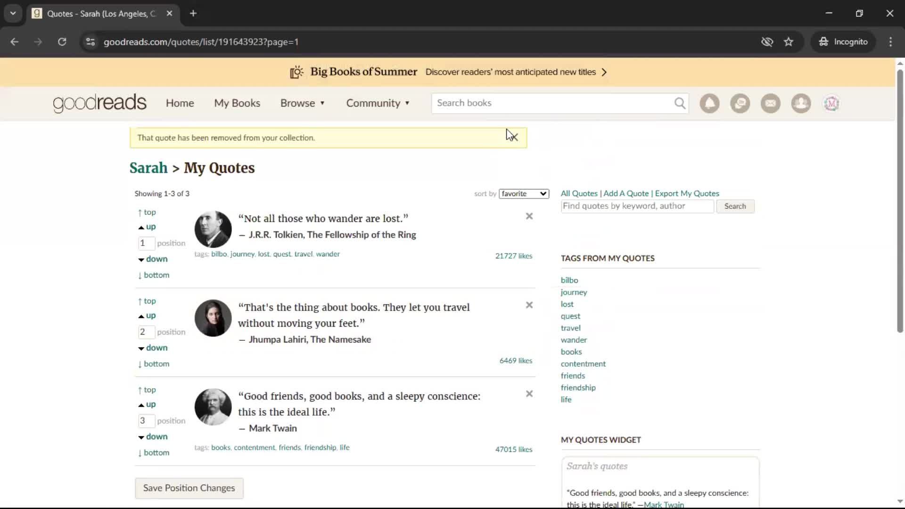Image resolution: width=905 pixels, height=509 pixels.
Task: Remove the Tolkien quote with X
Action: (x=529, y=216)
